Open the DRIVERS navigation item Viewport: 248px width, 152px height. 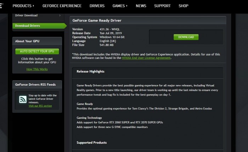(x=97, y=6)
